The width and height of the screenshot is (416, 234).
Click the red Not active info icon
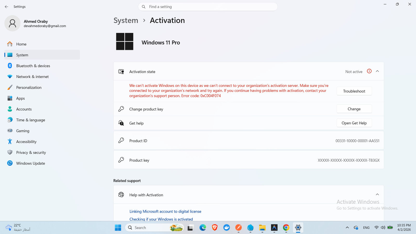(369, 71)
